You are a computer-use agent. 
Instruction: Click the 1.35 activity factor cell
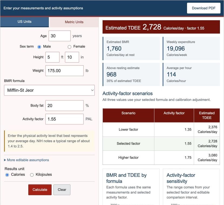(x=174, y=129)
